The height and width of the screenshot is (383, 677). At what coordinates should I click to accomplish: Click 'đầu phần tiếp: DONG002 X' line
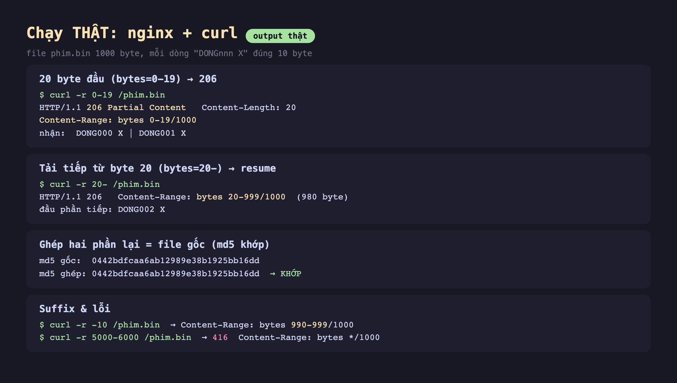click(x=102, y=209)
